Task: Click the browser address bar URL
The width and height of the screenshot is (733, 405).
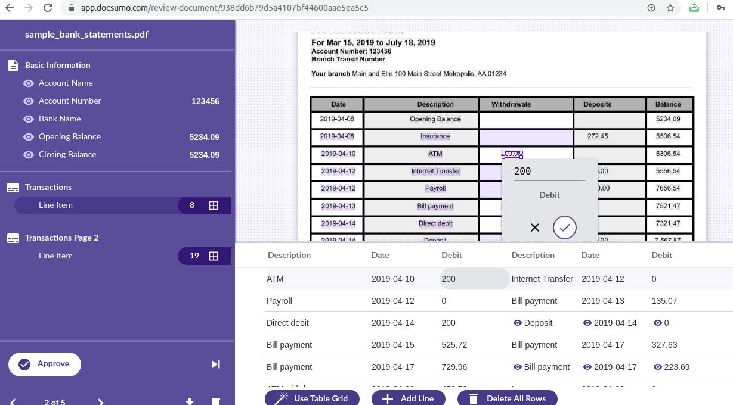Action: point(224,8)
